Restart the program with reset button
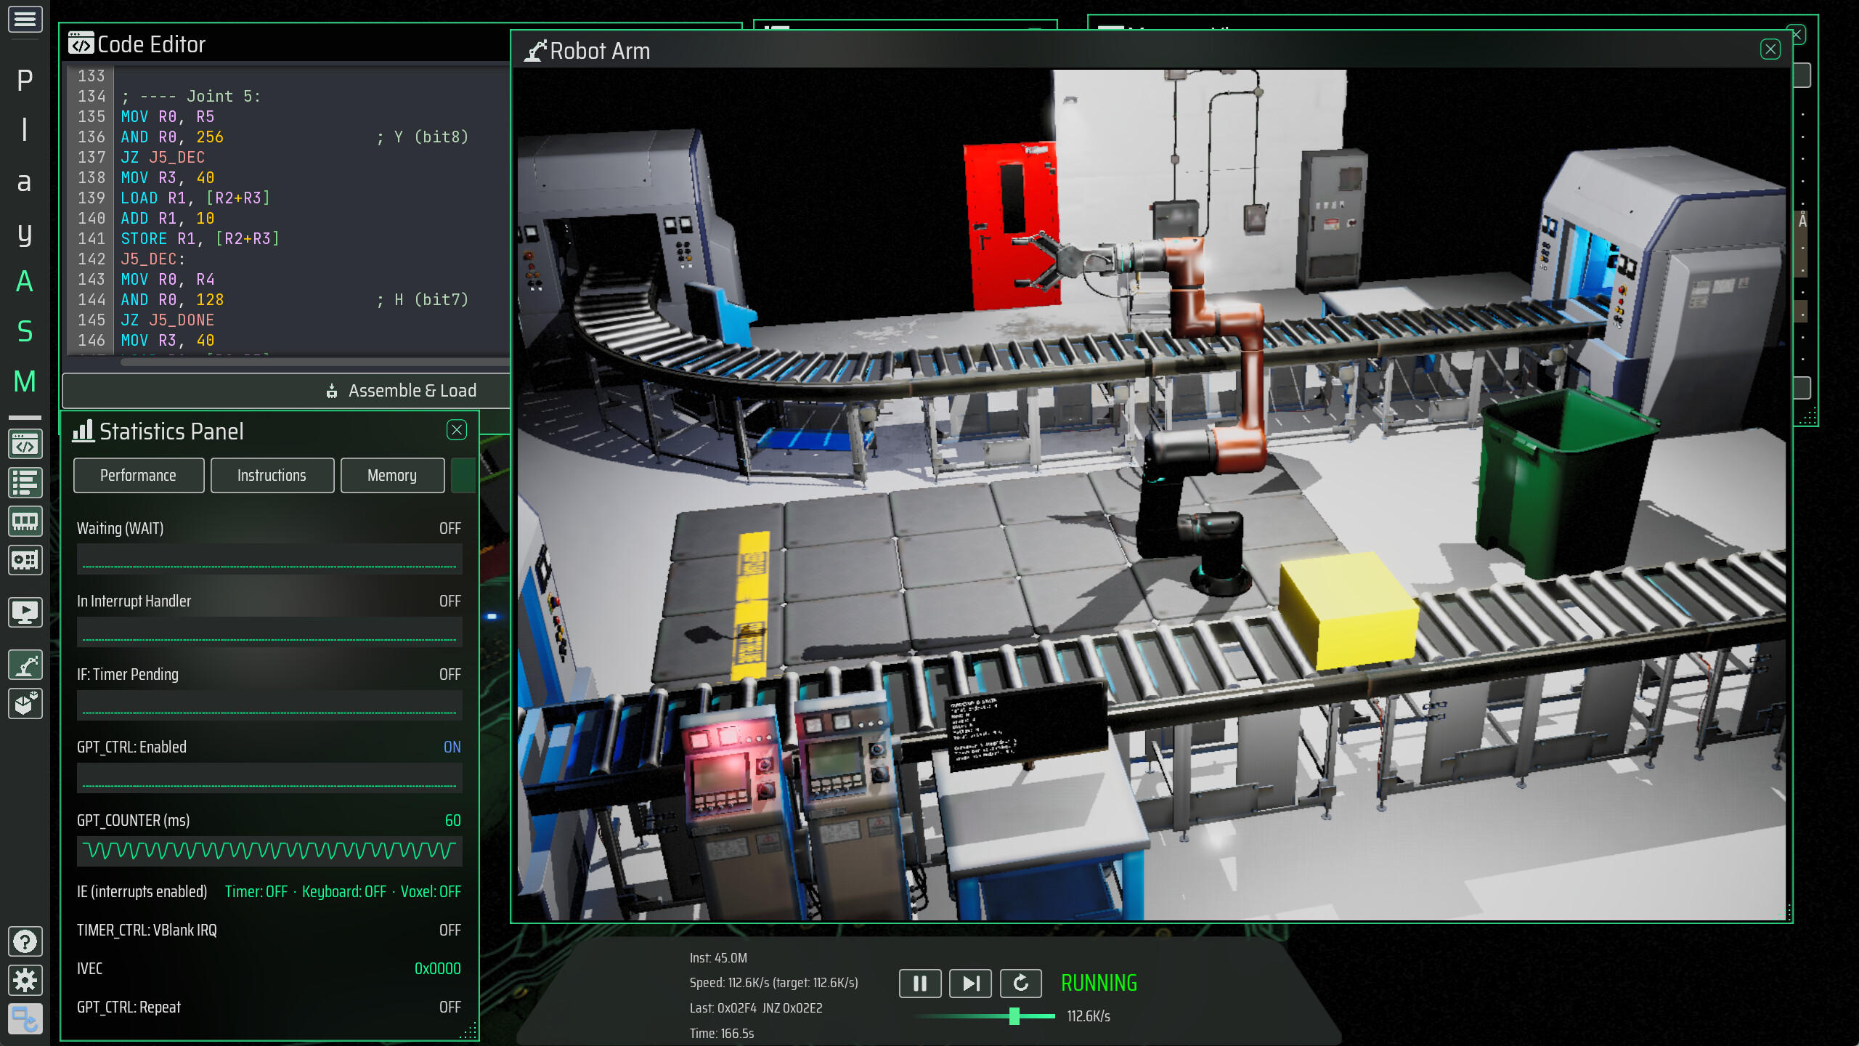 pos(1020,984)
